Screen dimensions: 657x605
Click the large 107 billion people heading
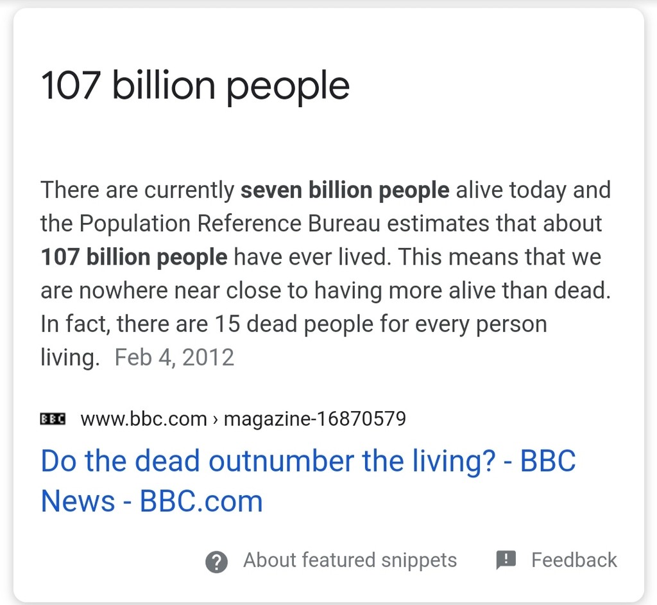195,87
